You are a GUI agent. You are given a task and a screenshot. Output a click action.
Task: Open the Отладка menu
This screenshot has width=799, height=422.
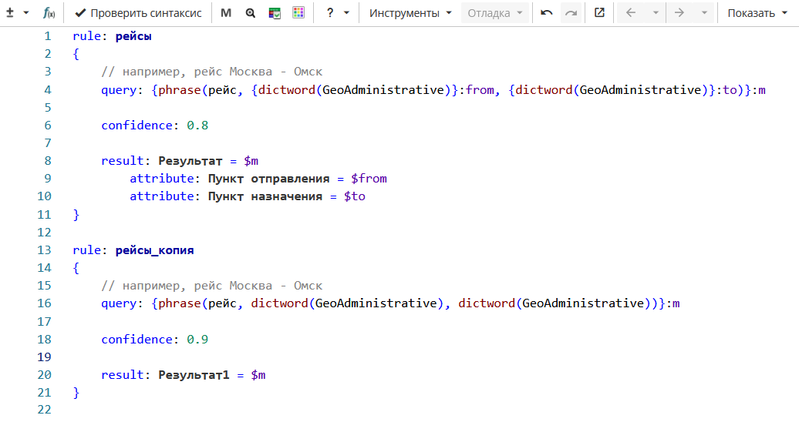click(x=495, y=13)
